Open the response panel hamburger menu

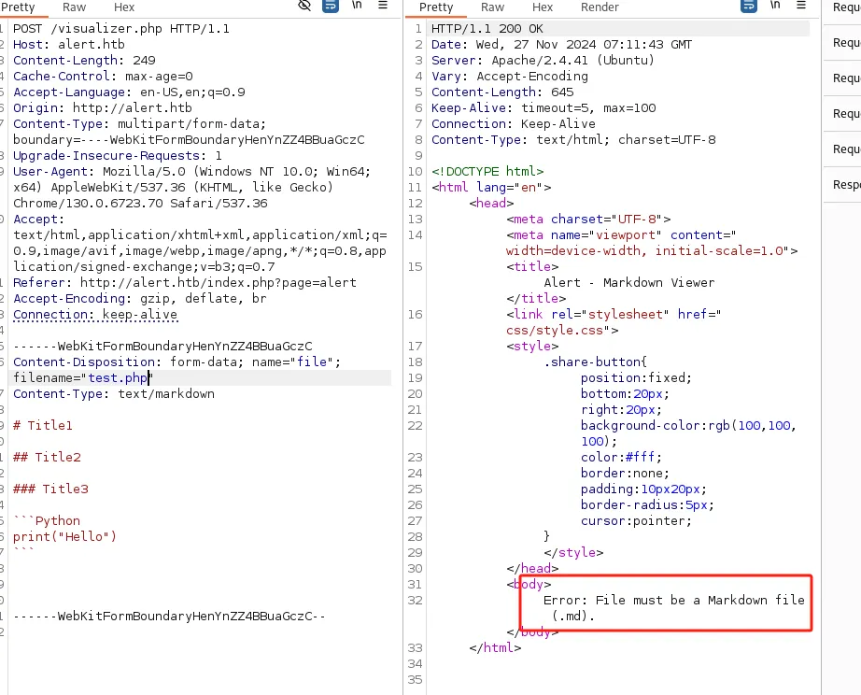801,5
